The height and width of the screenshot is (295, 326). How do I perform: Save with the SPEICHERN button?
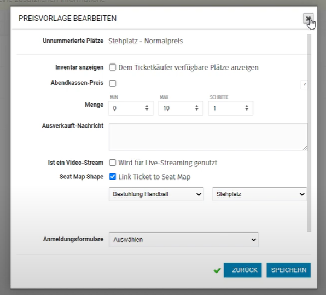(x=289, y=270)
